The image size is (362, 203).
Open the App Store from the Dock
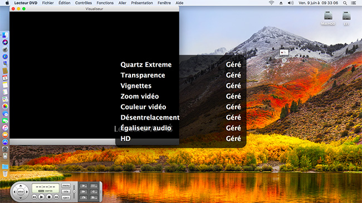(5, 142)
